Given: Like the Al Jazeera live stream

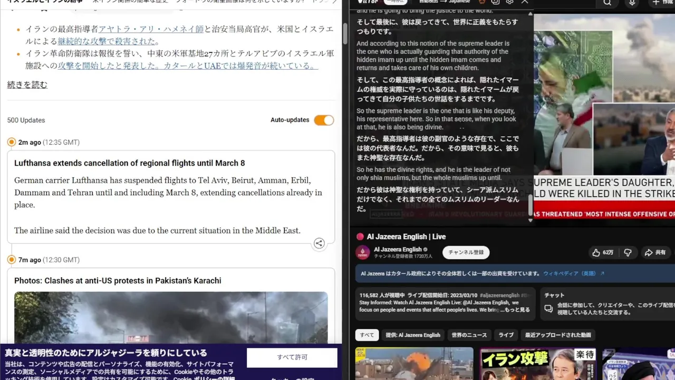Looking at the screenshot, I should tap(602, 253).
